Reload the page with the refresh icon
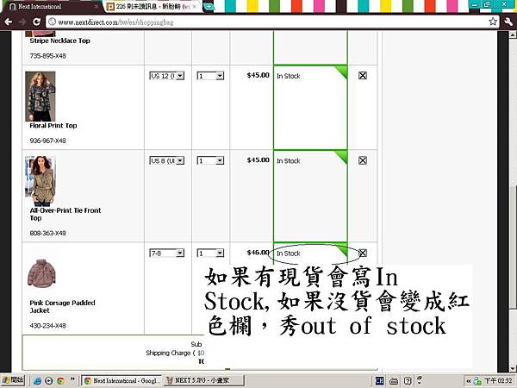Viewport: 517px width, 388px height. [x=36, y=22]
